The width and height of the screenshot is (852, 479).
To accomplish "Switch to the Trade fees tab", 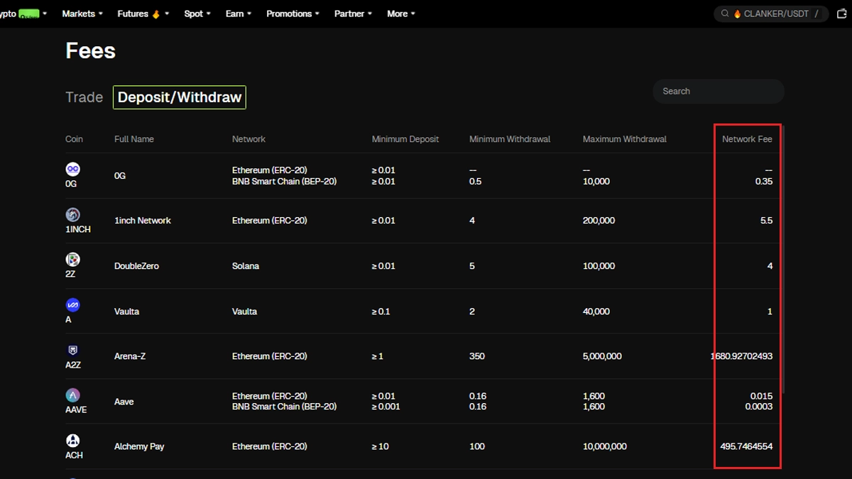I will pyautogui.click(x=84, y=97).
